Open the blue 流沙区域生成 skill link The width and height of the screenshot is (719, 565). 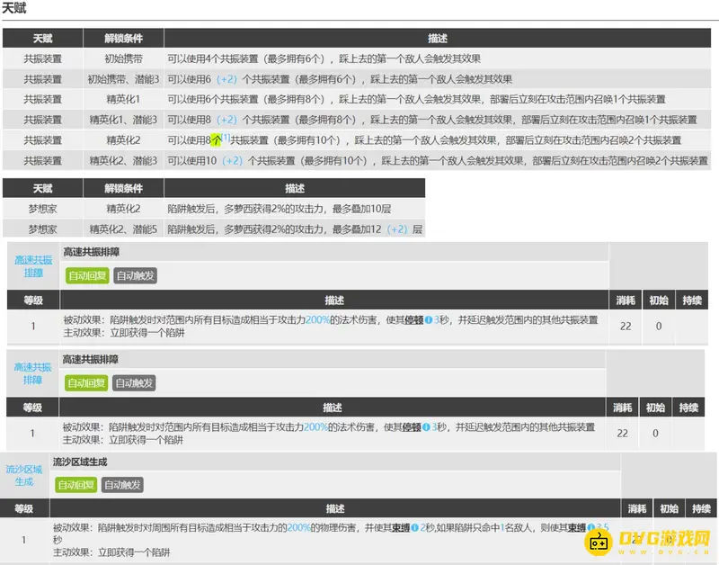[x=24, y=476]
